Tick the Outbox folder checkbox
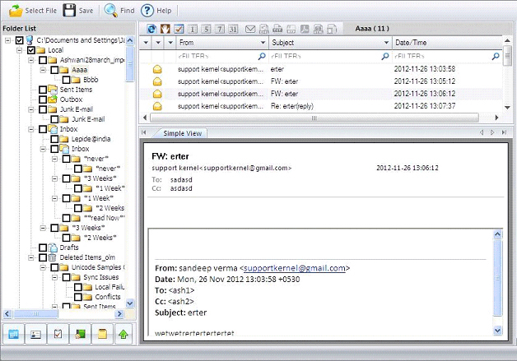The image size is (517, 361). click(x=43, y=99)
